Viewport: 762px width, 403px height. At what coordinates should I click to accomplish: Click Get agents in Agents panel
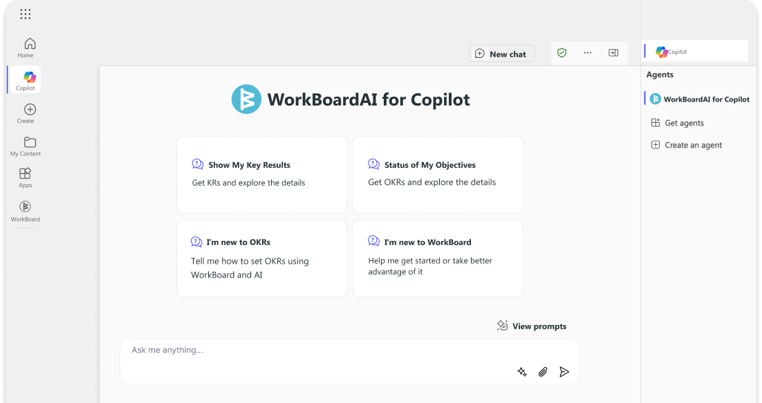(x=678, y=123)
